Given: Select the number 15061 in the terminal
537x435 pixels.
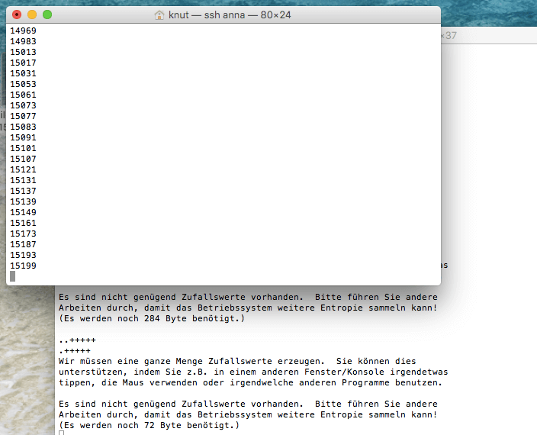Looking at the screenshot, I should [x=23, y=95].
